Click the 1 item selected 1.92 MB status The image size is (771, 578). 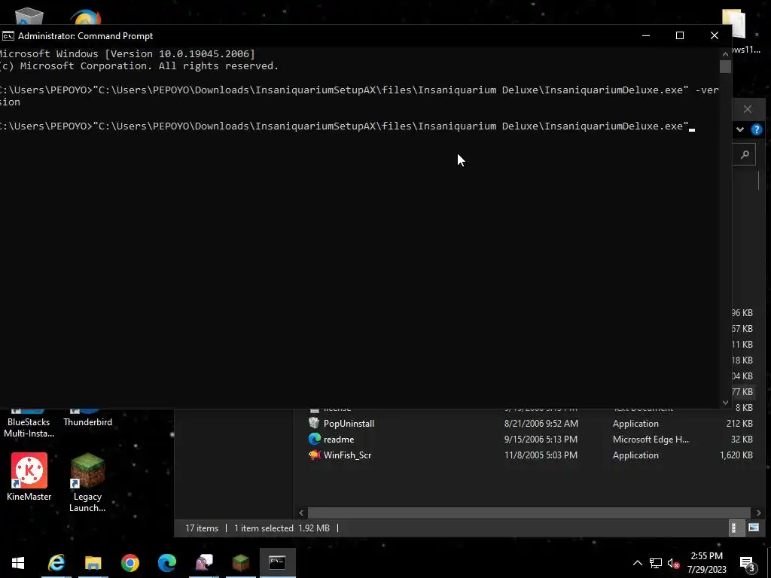[x=282, y=528]
